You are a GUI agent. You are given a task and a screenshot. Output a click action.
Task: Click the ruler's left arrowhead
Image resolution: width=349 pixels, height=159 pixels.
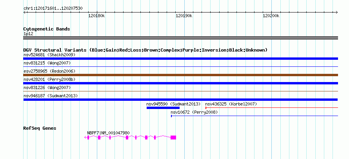[24, 12]
